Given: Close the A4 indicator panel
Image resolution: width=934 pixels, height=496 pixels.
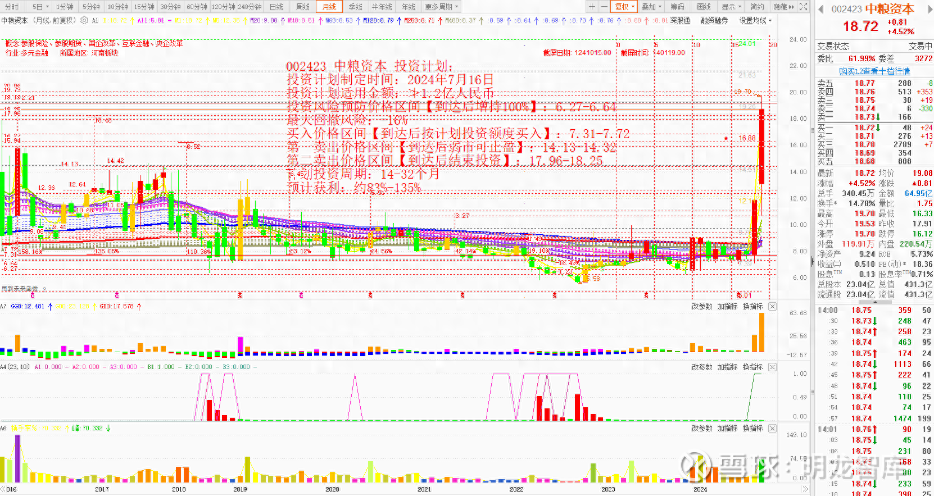Looking at the screenshot, I should (773, 367).
